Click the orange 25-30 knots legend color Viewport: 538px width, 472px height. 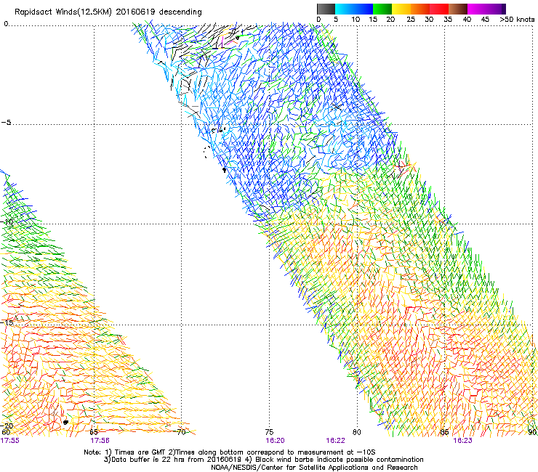pos(420,9)
